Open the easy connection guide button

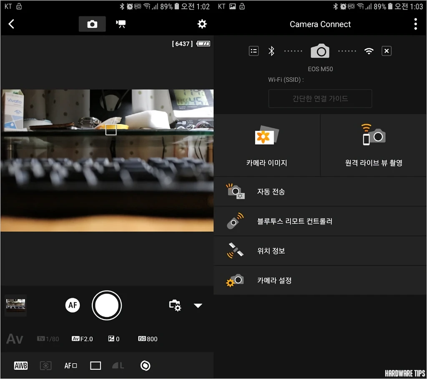pyautogui.click(x=320, y=98)
